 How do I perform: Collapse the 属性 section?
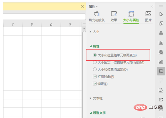[94, 46]
